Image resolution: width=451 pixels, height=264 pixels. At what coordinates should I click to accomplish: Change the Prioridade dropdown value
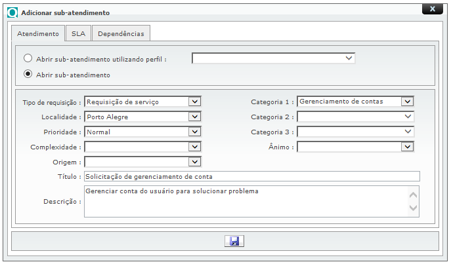(142, 132)
